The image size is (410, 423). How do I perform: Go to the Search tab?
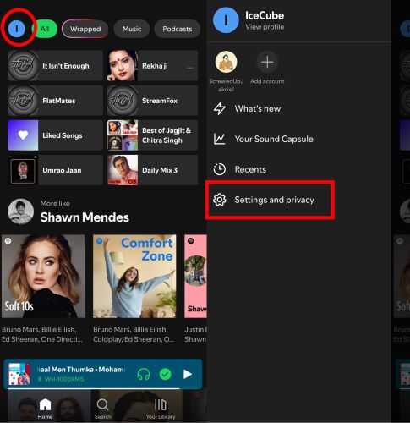coord(102,409)
